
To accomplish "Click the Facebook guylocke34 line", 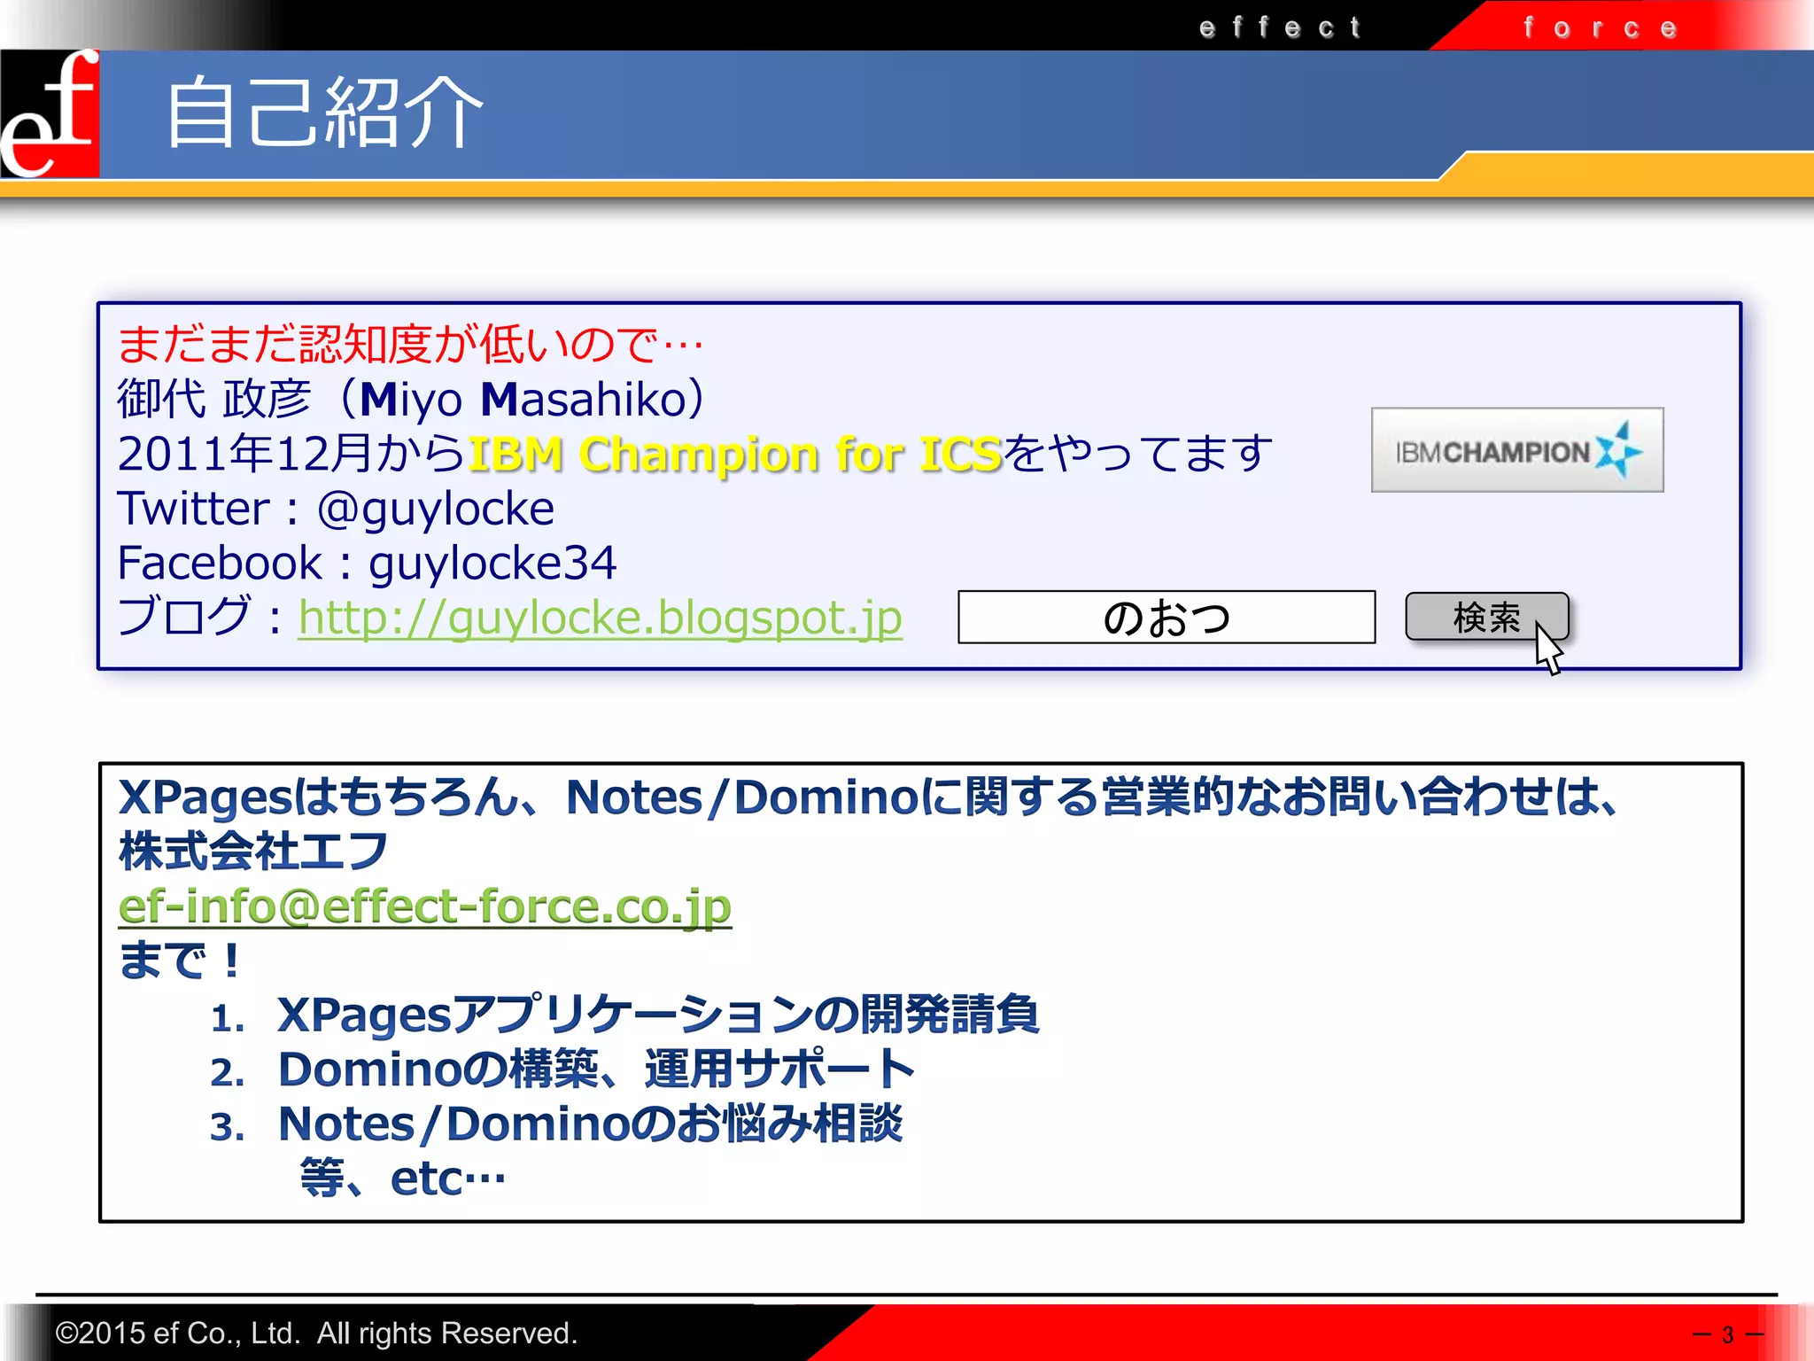I will click(x=367, y=564).
